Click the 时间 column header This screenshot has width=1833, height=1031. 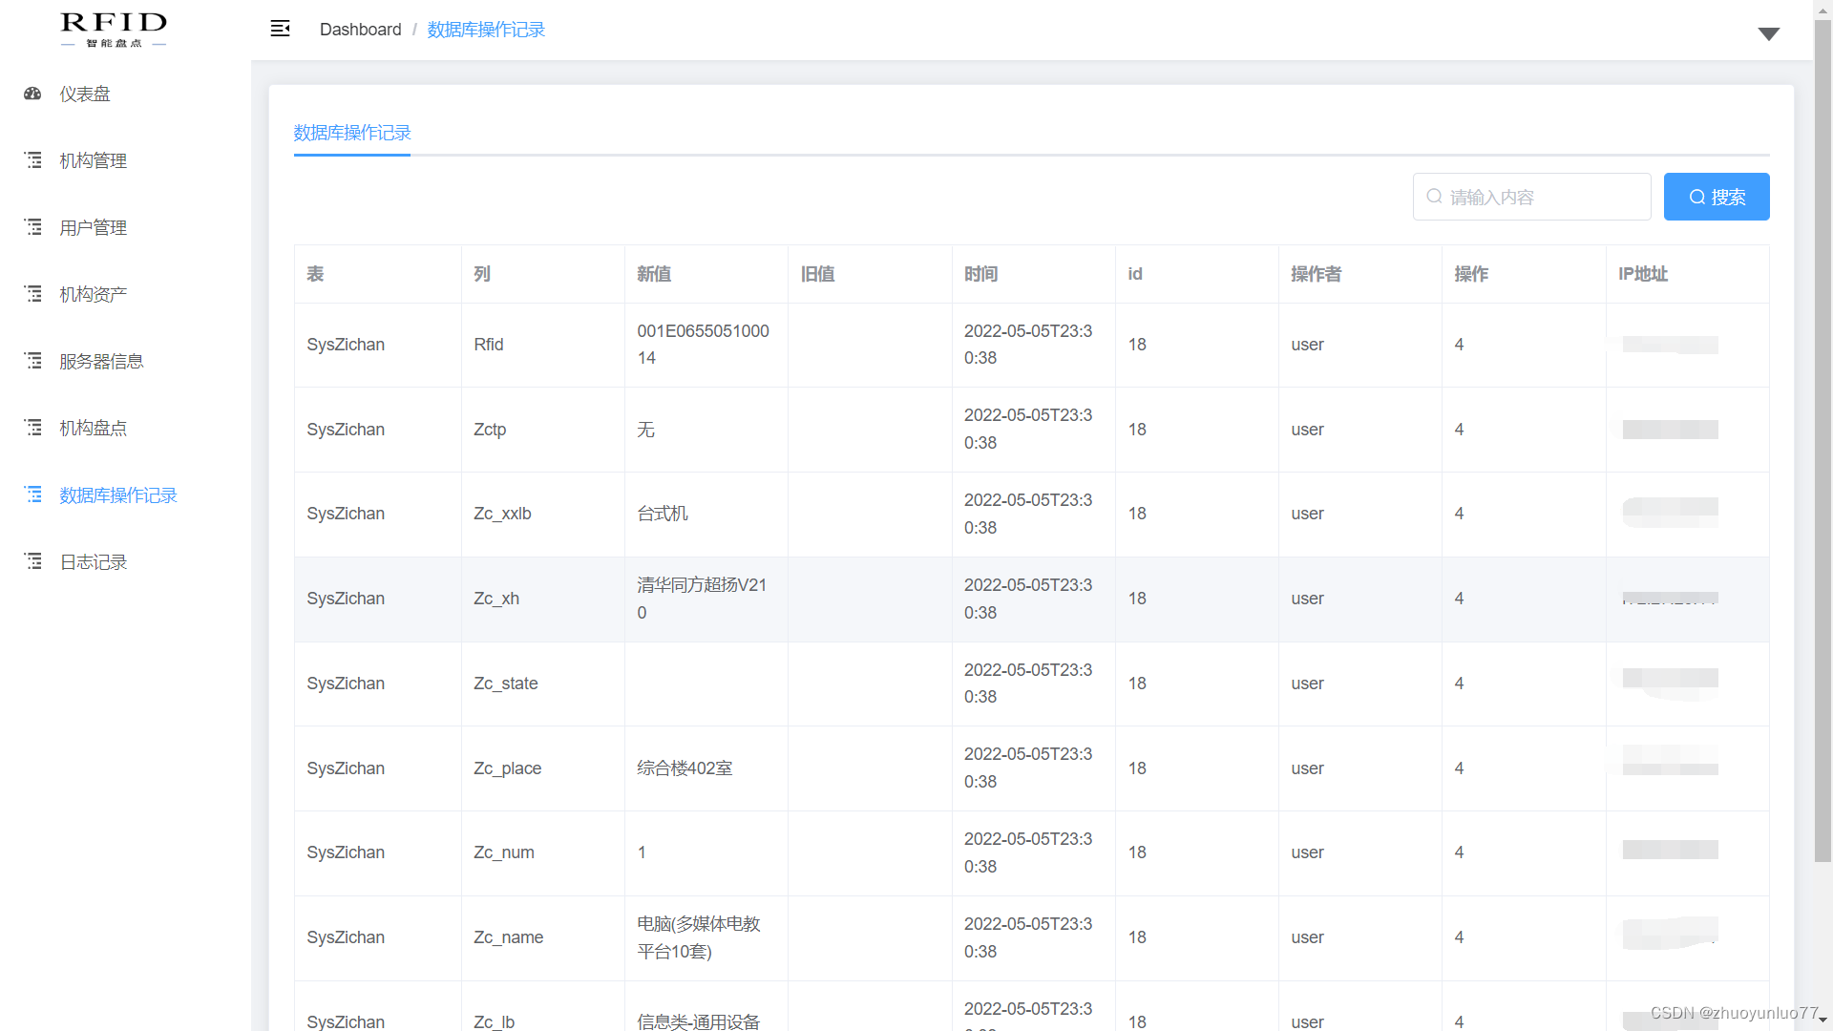(x=980, y=274)
